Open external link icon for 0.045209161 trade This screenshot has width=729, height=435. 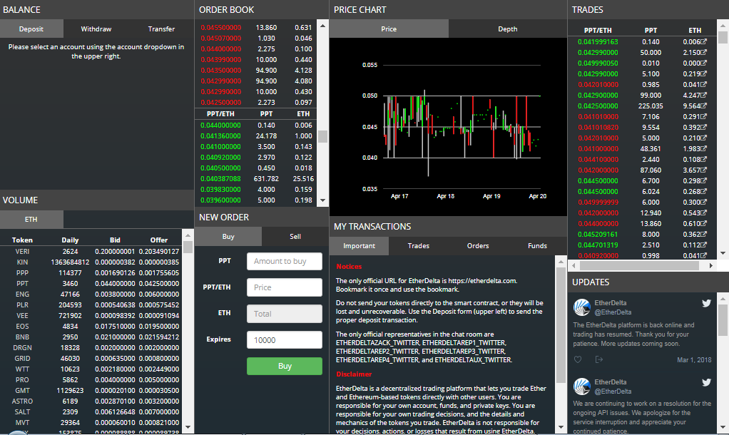coord(704,234)
